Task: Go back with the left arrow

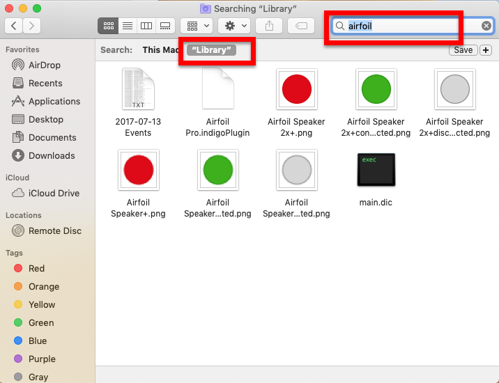Action: pos(14,26)
